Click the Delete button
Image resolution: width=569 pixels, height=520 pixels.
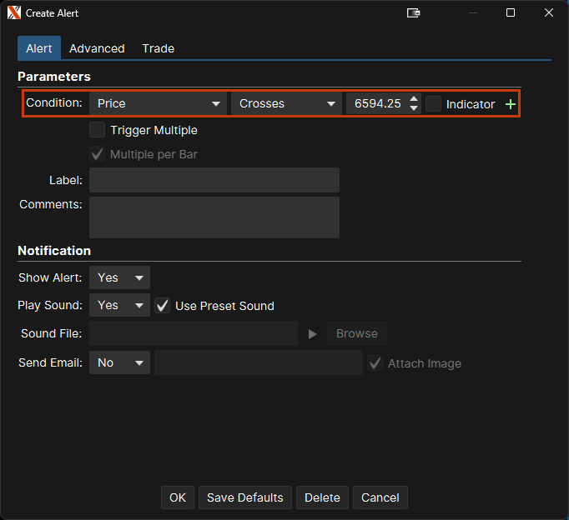pos(322,497)
